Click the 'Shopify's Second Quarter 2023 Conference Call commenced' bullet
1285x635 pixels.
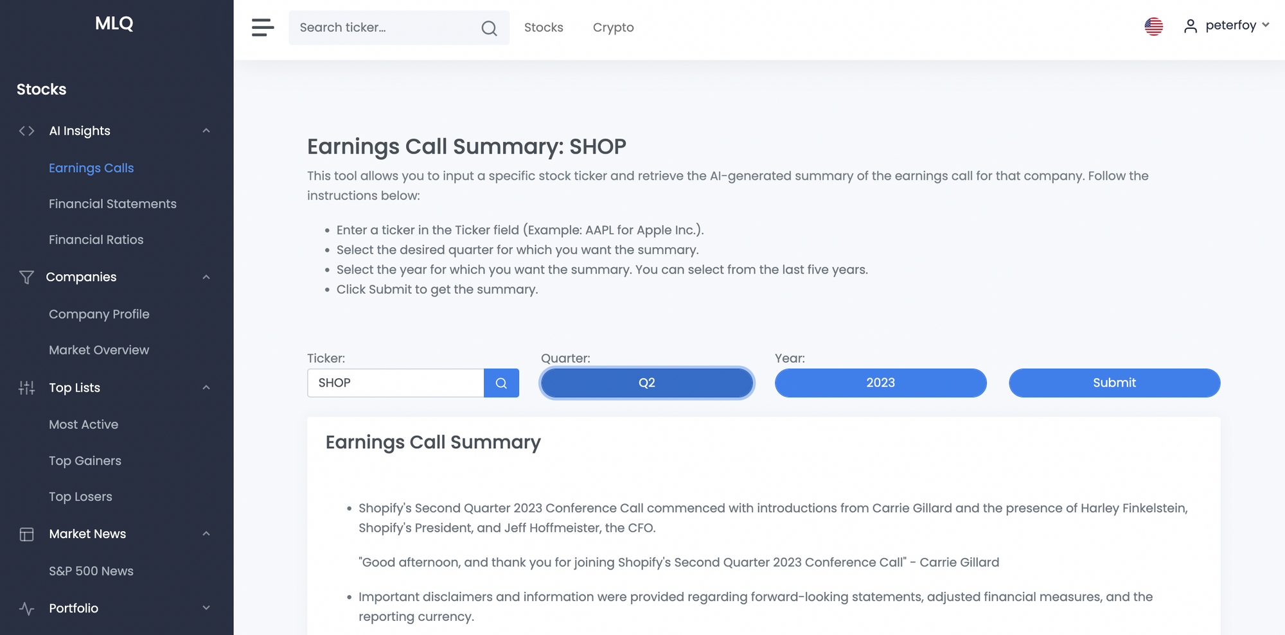773,518
